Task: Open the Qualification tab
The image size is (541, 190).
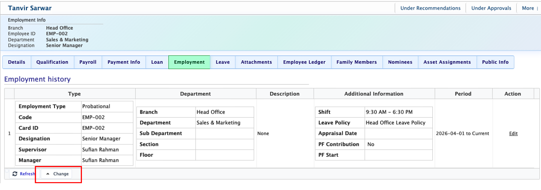Action: point(52,62)
